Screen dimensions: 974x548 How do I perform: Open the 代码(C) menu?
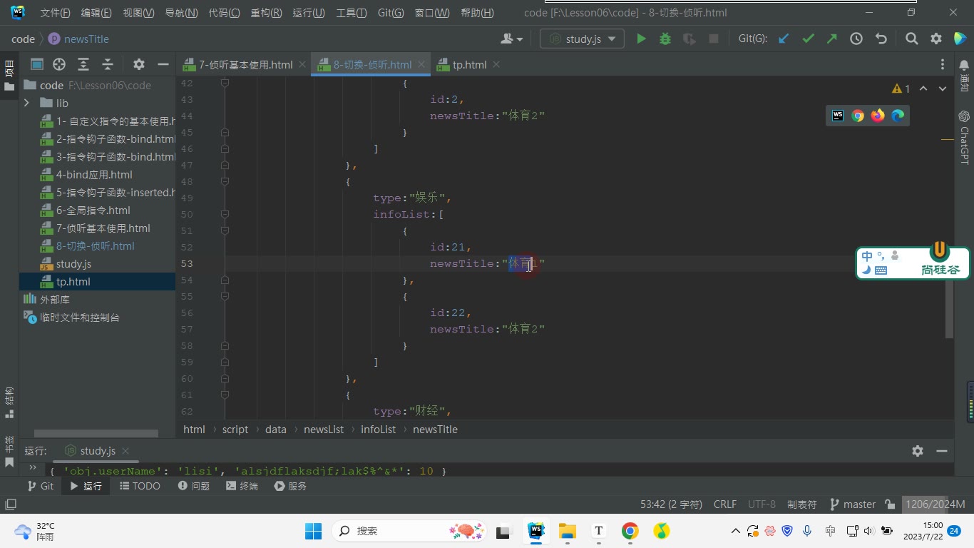point(224,13)
